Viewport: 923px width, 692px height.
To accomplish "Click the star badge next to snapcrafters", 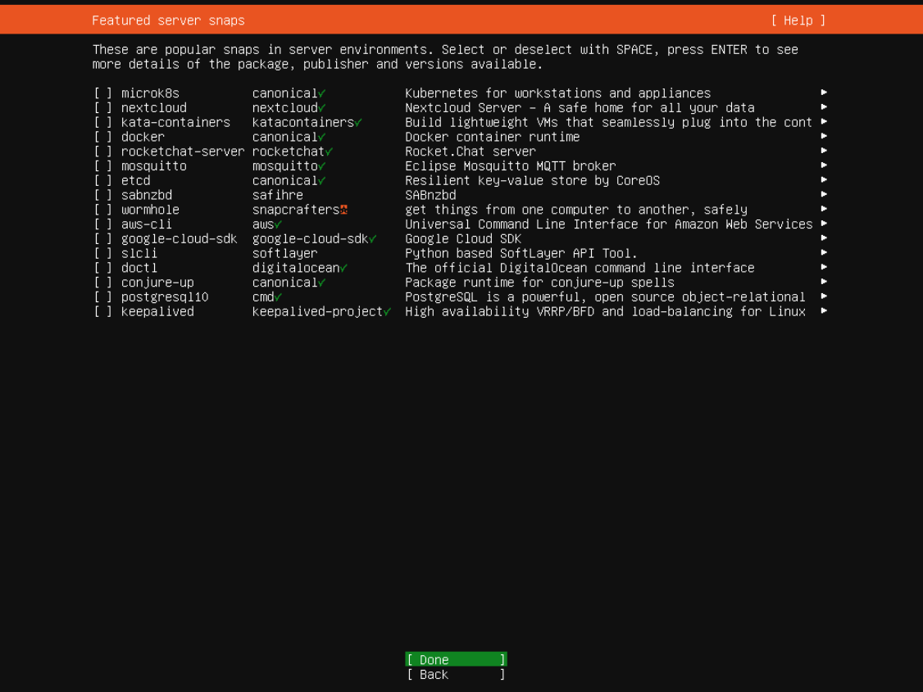I will click(343, 210).
